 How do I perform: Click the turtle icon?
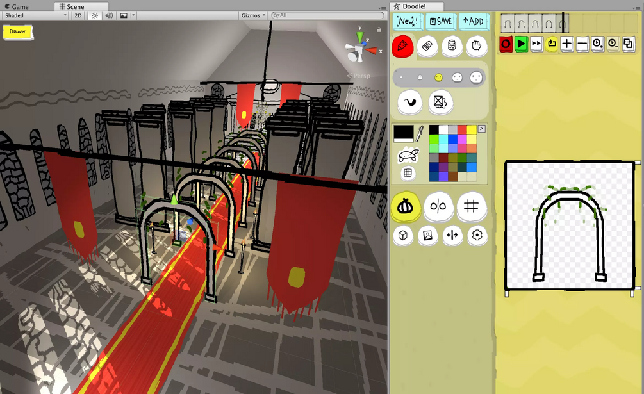[408, 156]
